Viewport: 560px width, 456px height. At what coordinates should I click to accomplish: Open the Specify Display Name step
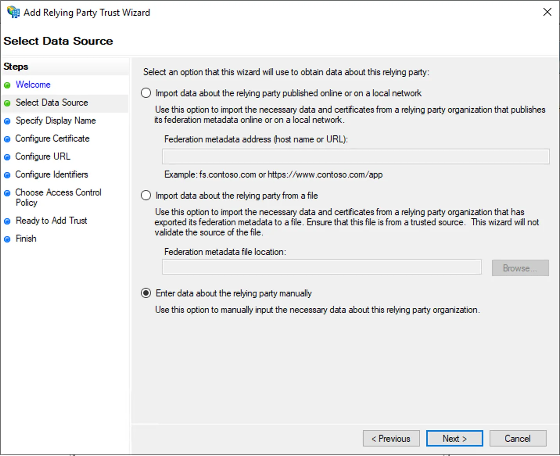point(55,120)
